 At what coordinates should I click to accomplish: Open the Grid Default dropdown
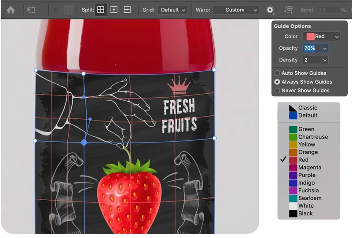172,10
